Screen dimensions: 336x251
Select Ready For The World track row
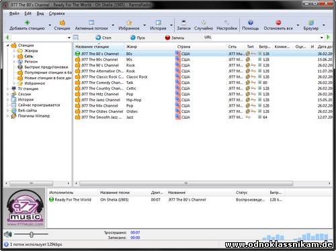[166, 199]
